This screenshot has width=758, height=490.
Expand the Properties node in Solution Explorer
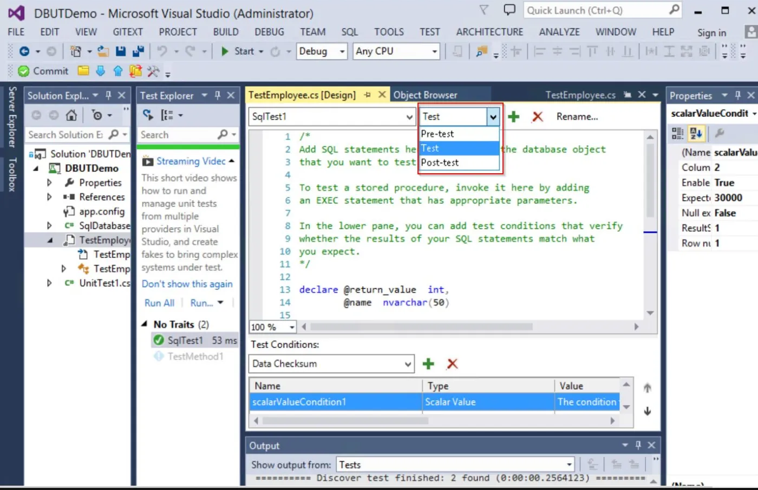coord(49,183)
